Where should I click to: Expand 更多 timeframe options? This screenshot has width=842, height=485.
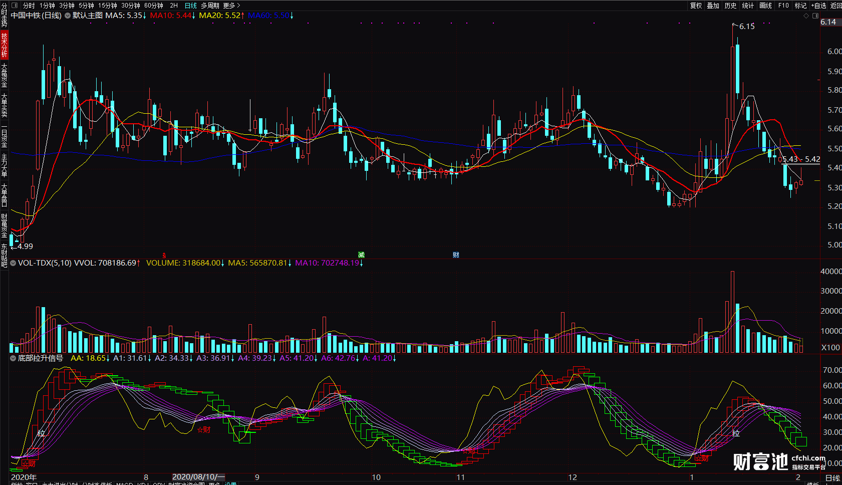point(231,6)
